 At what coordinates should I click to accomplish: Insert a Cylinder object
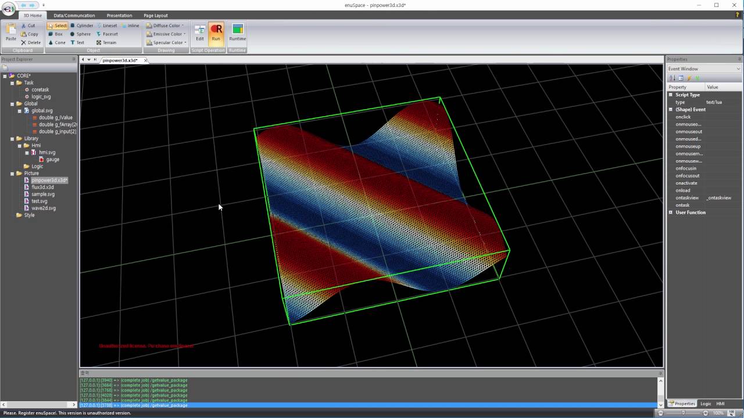point(81,26)
